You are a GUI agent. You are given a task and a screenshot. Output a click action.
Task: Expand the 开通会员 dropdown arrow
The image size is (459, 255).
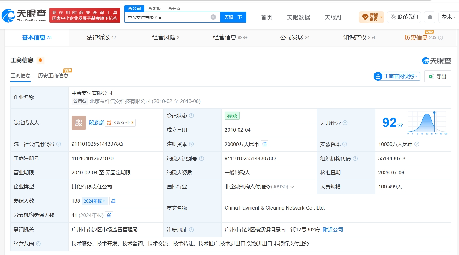click(381, 17)
